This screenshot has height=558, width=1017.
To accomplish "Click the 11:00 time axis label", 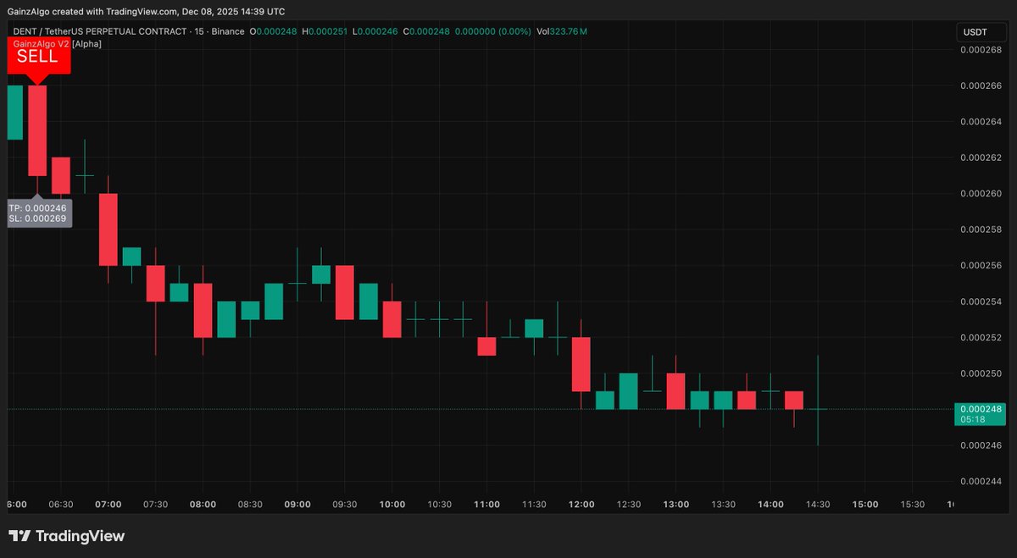I will 486,504.
